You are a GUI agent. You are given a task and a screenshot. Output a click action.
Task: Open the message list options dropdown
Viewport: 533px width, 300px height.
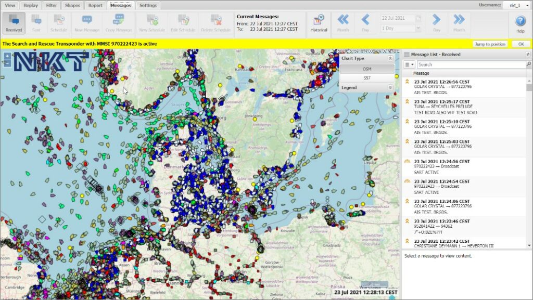coord(409,64)
